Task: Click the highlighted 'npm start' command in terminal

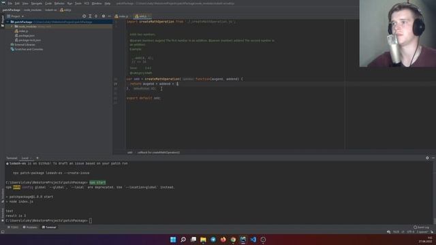Action: 97,182
